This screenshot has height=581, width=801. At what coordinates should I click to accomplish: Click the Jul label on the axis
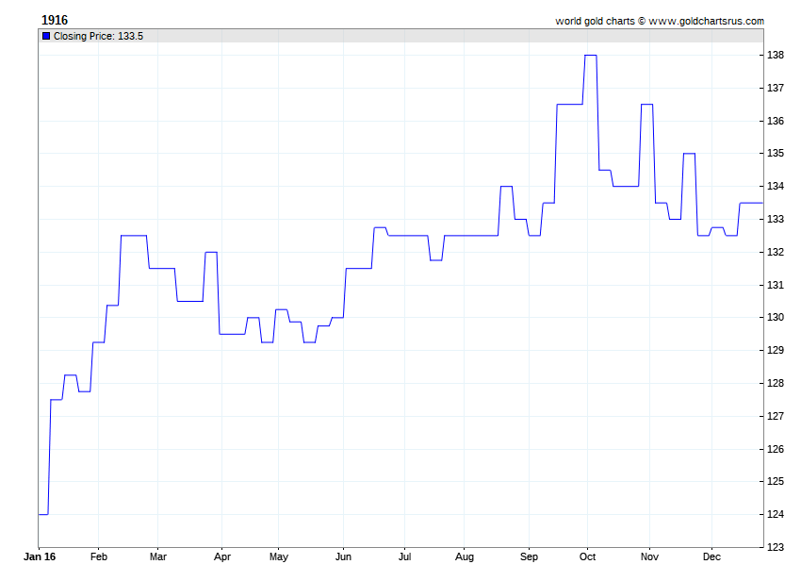(x=403, y=557)
